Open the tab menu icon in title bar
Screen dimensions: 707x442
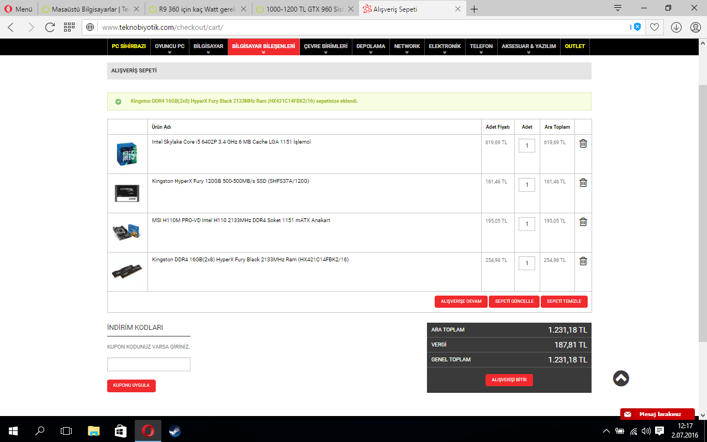tap(618, 8)
